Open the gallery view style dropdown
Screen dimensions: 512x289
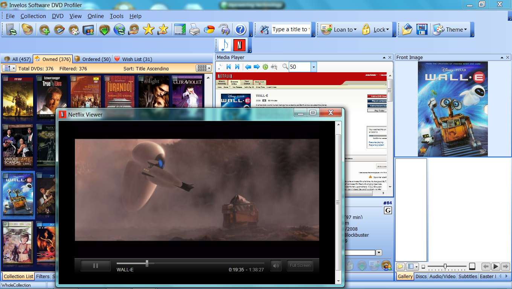tap(413, 266)
